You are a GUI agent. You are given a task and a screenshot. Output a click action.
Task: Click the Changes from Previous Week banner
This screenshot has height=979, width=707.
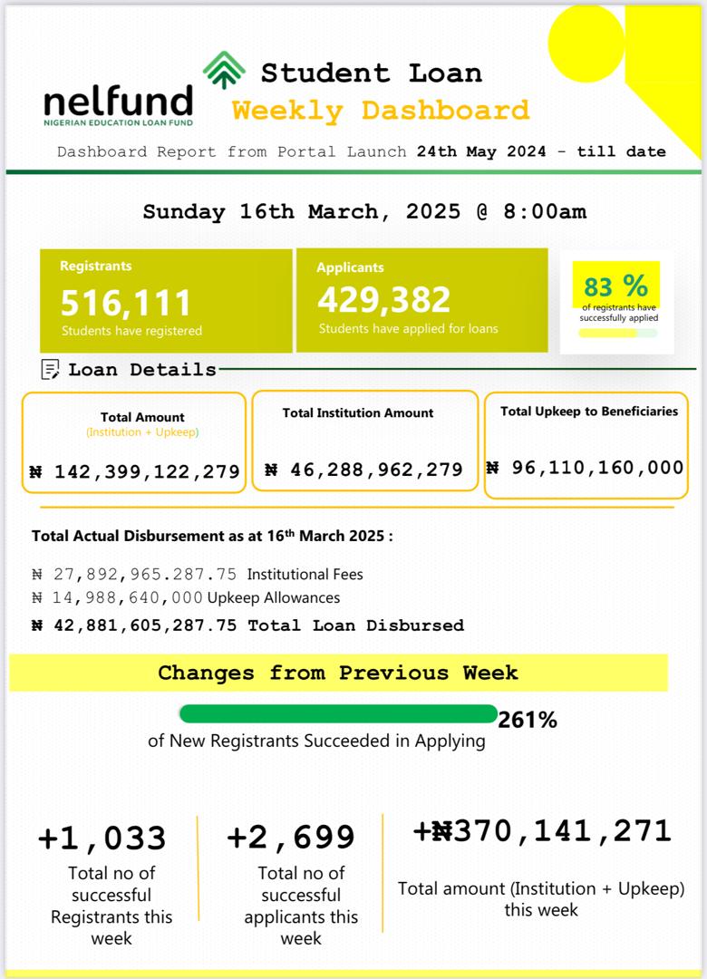(338, 673)
